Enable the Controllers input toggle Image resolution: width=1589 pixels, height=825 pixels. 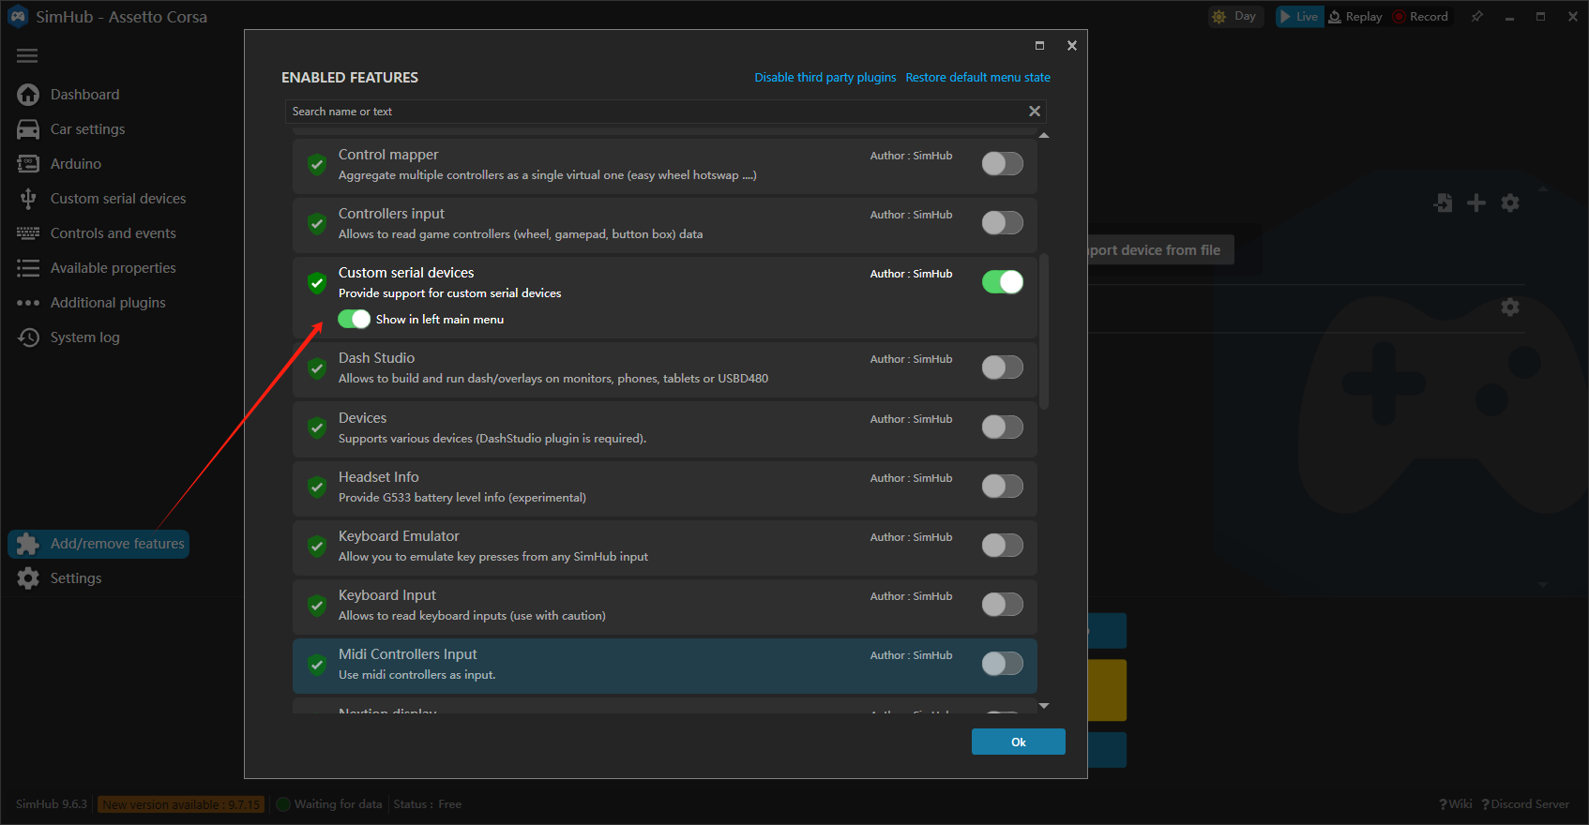click(x=1003, y=223)
